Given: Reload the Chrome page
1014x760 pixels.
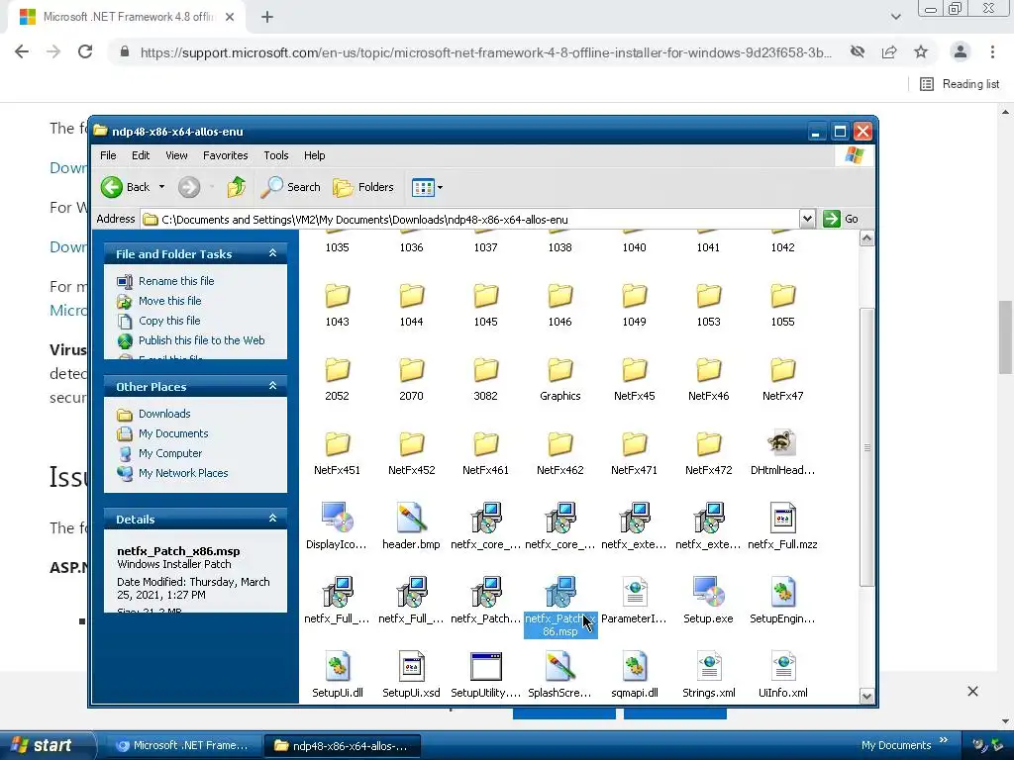Looking at the screenshot, I should [85, 51].
